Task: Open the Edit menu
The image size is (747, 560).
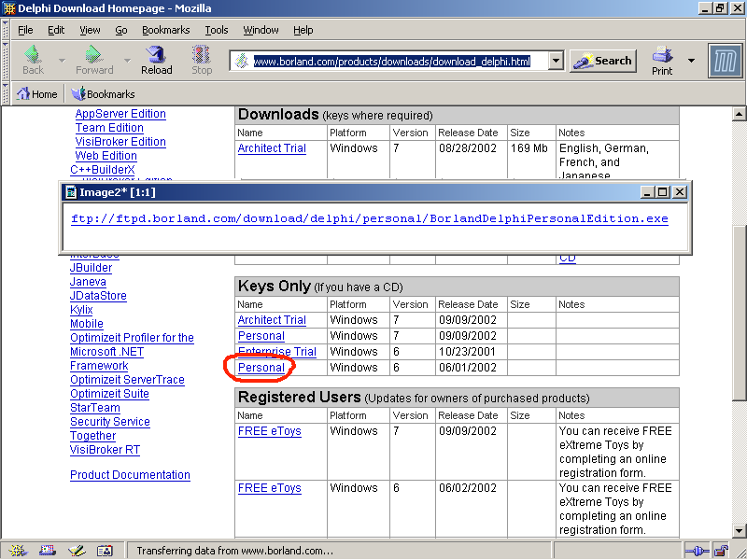Action: point(56,30)
